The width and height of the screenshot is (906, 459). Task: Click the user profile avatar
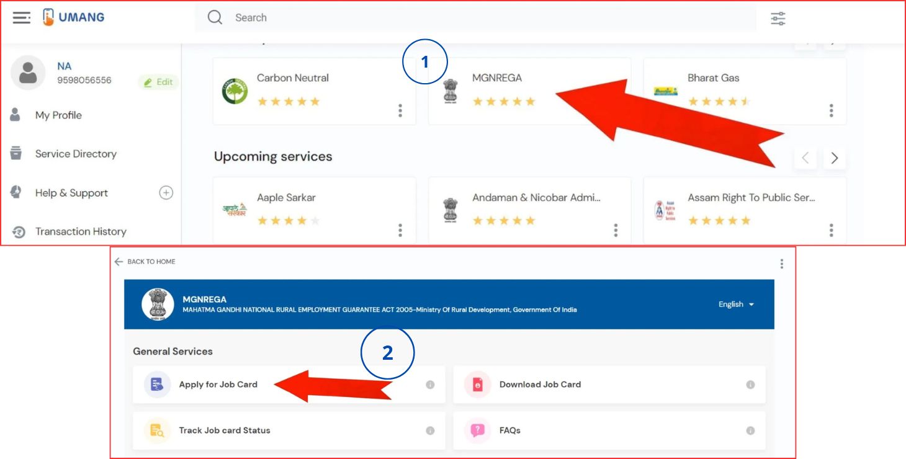click(x=28, y=73)
